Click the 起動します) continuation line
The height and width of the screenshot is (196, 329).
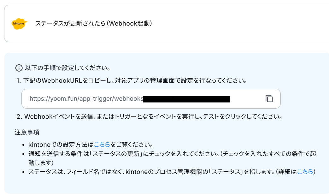click(x=41, y=163)
